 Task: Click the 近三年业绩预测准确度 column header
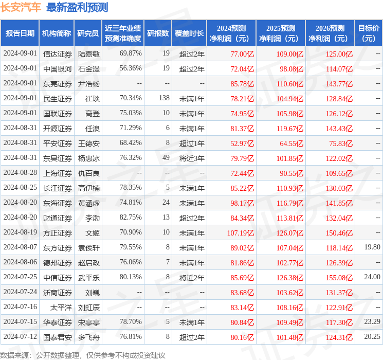point(123,33)
